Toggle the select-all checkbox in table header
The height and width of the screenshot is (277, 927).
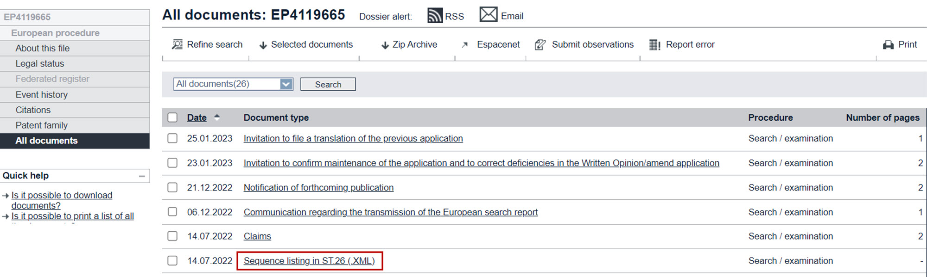(x=172, y=117)
